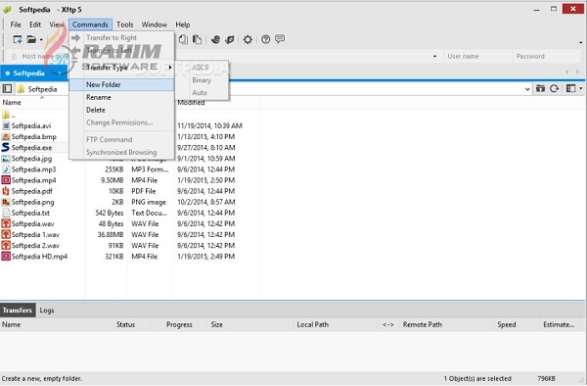Select Softpedia 1.wav file
The height and width of the screenshot is (386, 587).
[x=35, y=234]
